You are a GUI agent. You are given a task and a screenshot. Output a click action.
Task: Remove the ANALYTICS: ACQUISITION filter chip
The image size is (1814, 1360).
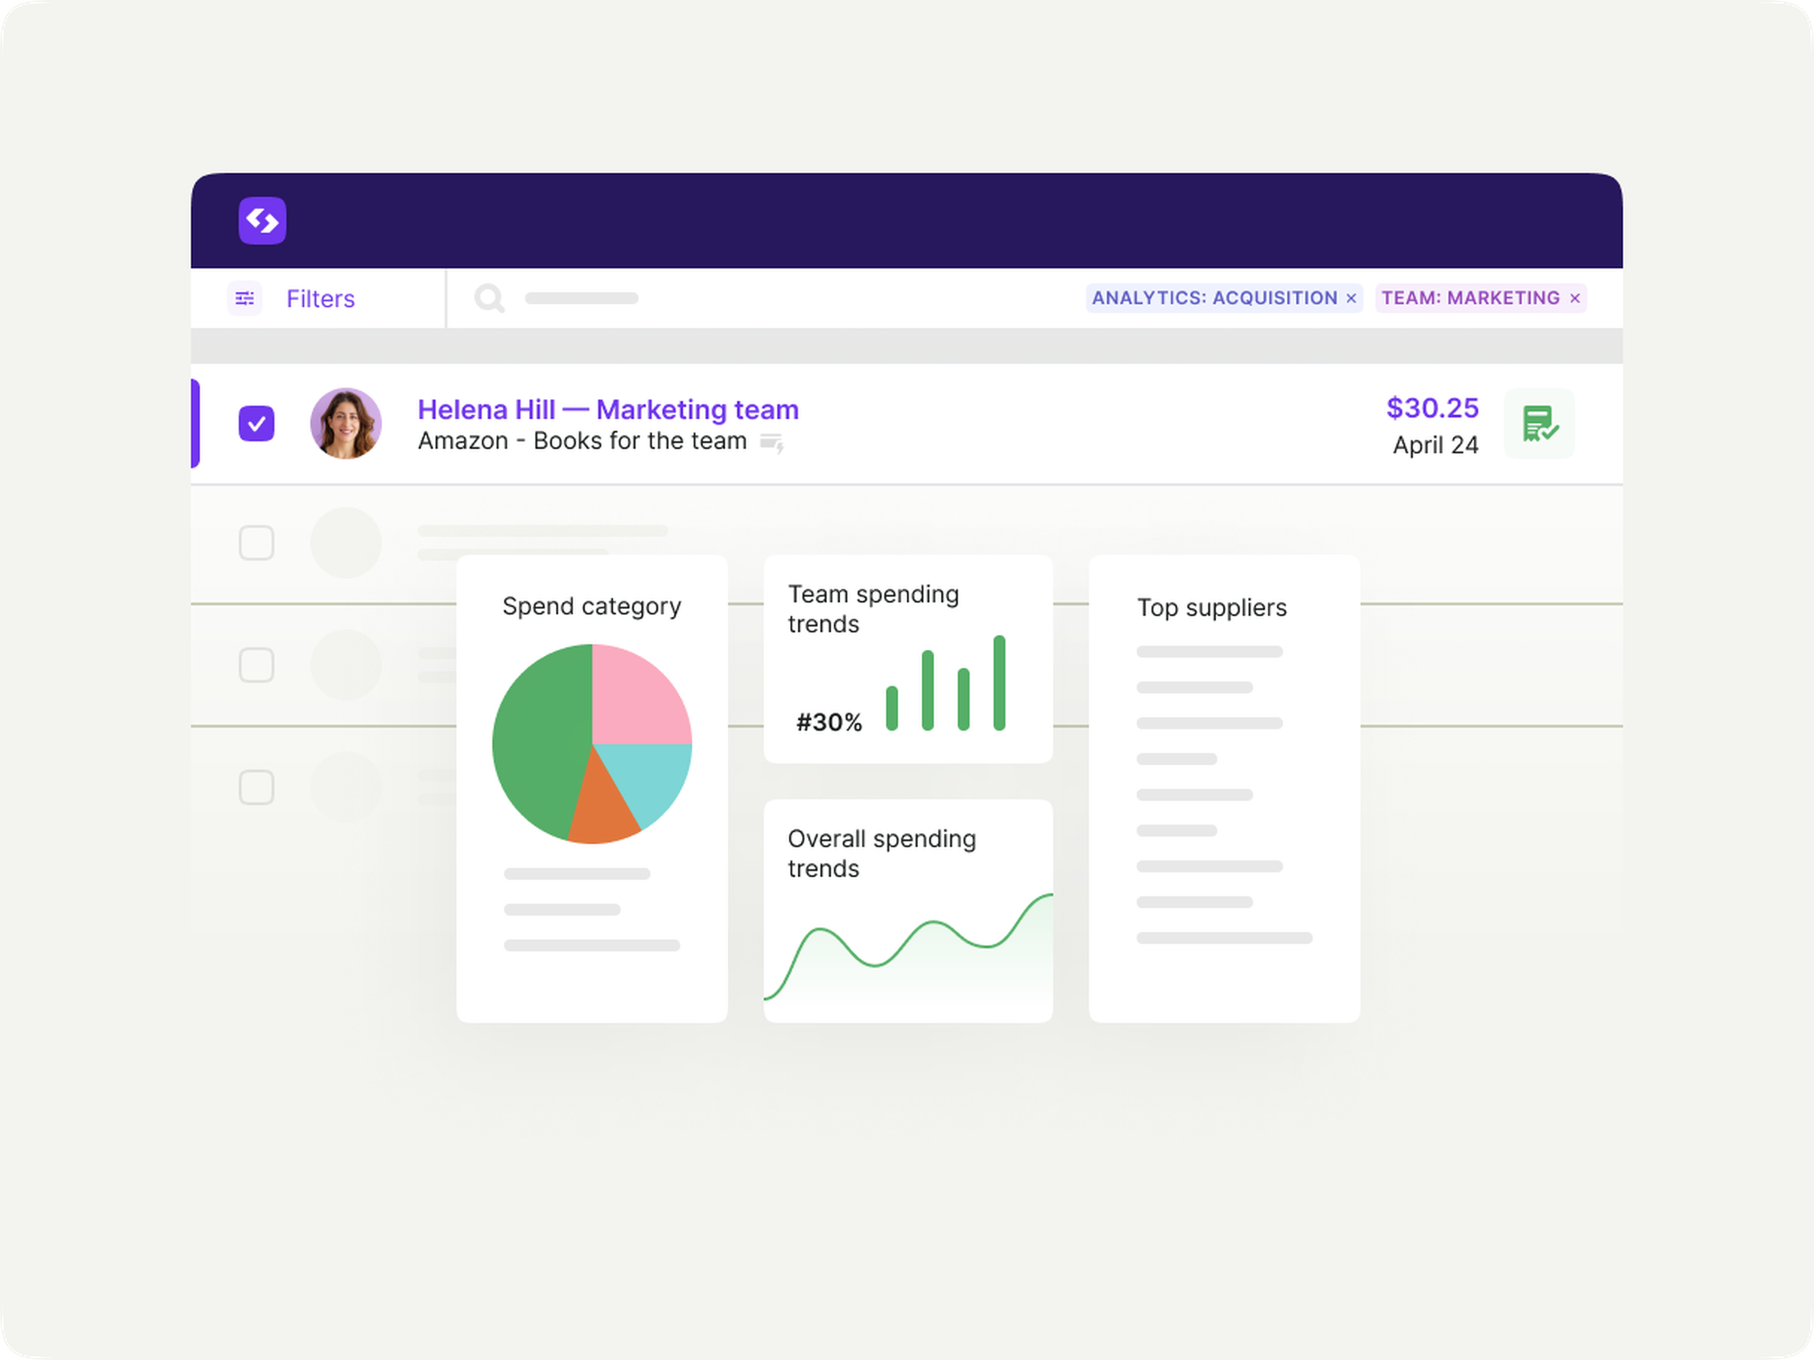(x=1351, y=297)
